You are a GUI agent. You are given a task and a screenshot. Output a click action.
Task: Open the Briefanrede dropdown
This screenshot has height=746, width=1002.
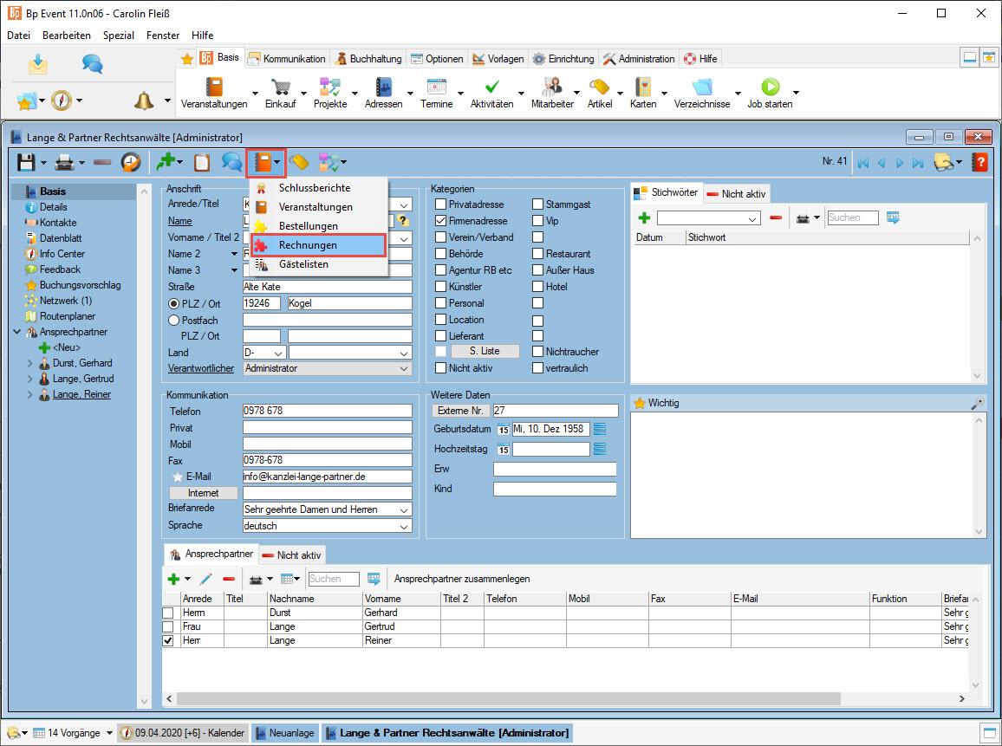[x=404, y=509]
